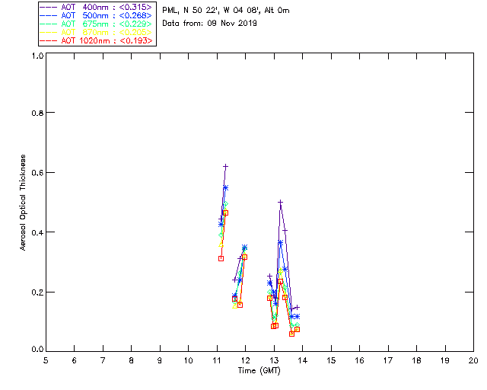Click the 'Time (GMT)' axis label
This screenshot has height=390, width=487.
click(259, 371)
